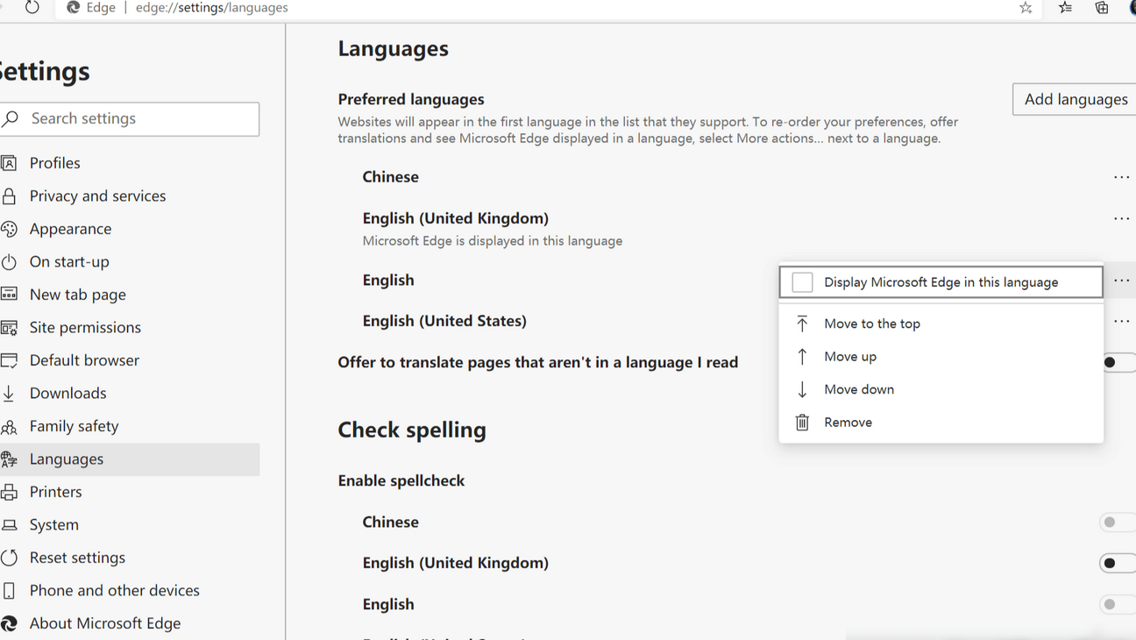Click the download arrow icon for Downloads
Viewport: 1136px width, 640px height.
9,393
